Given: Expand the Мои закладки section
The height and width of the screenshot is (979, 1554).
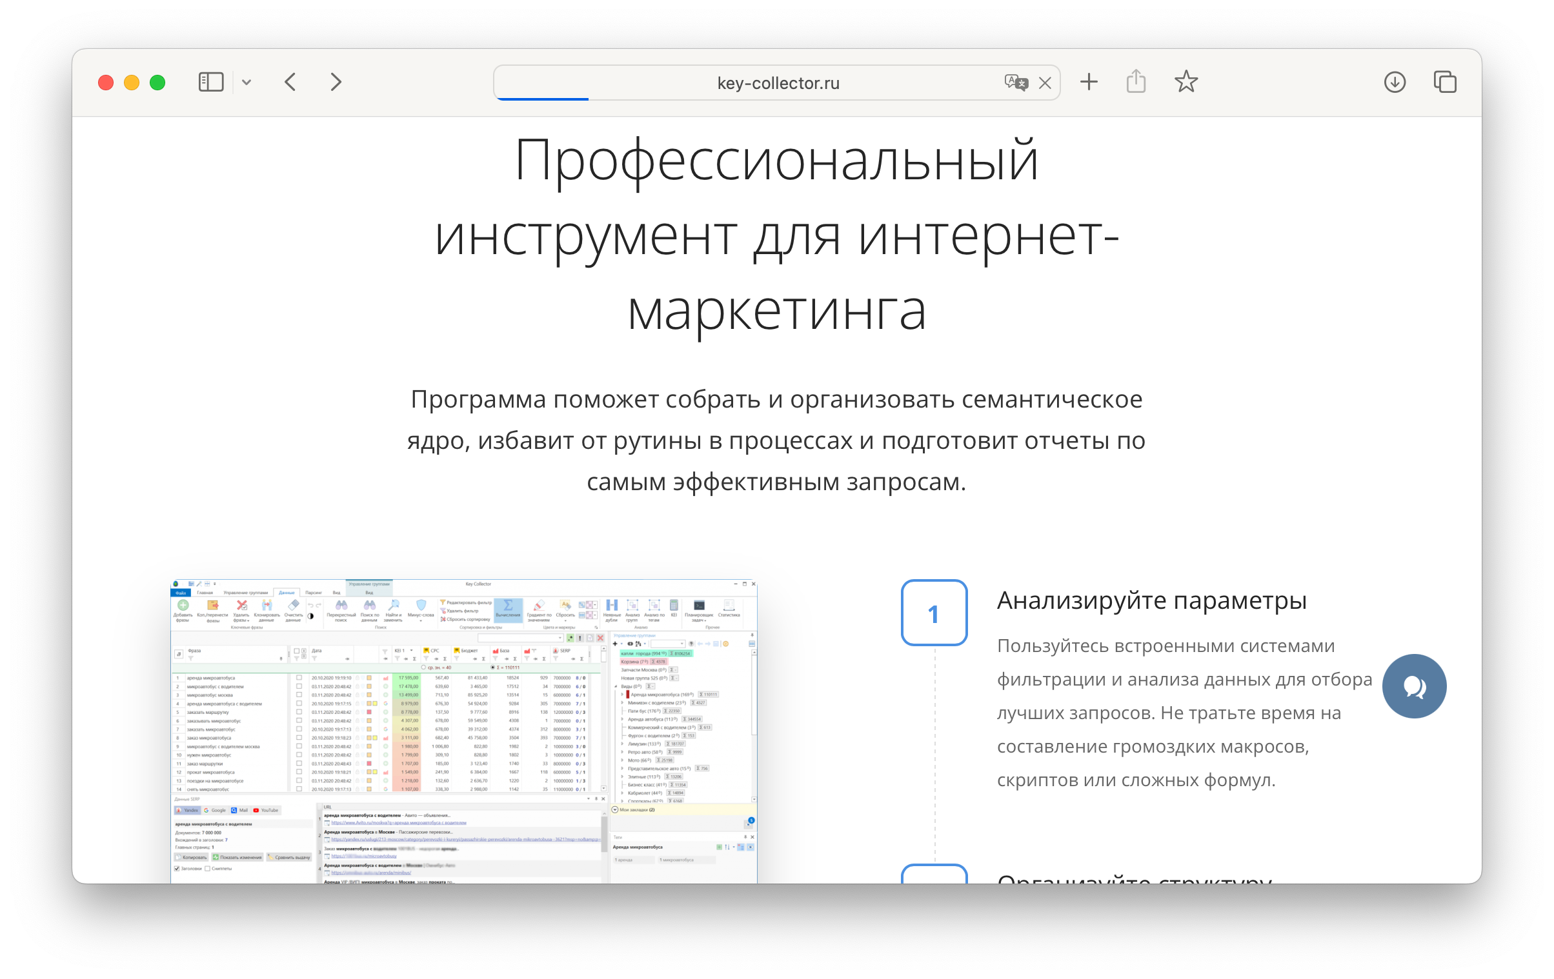Looking at the screenshot, I should click(615, 809).
